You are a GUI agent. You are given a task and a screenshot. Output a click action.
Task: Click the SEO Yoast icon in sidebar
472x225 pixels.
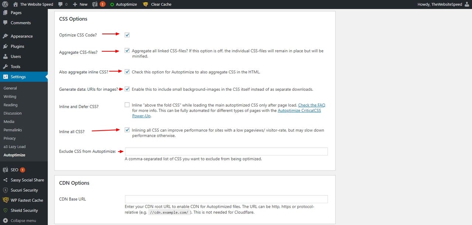click(5, 170)
